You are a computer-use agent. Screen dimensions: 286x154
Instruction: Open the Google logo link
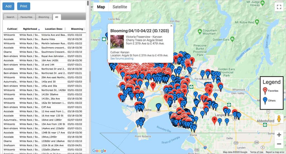point(99,151)
